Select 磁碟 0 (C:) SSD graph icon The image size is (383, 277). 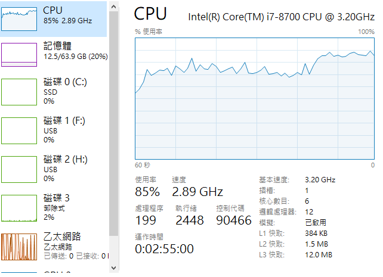pyautogui.click(x=19, y=92)
